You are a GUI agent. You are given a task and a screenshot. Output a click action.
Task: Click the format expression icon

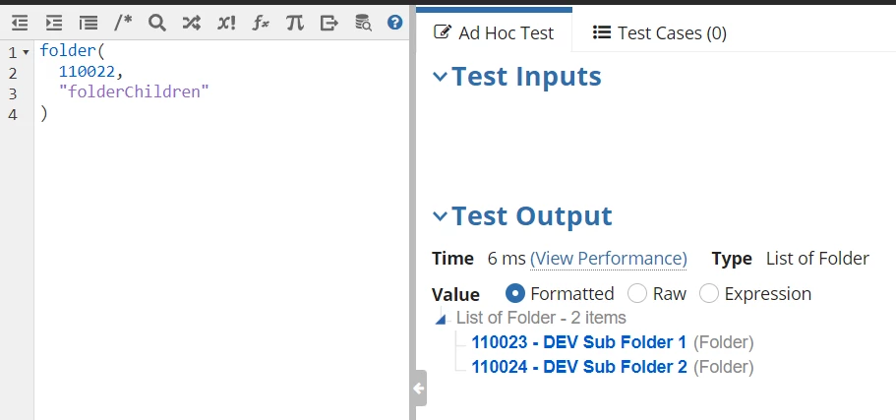(x=88, y=23)
